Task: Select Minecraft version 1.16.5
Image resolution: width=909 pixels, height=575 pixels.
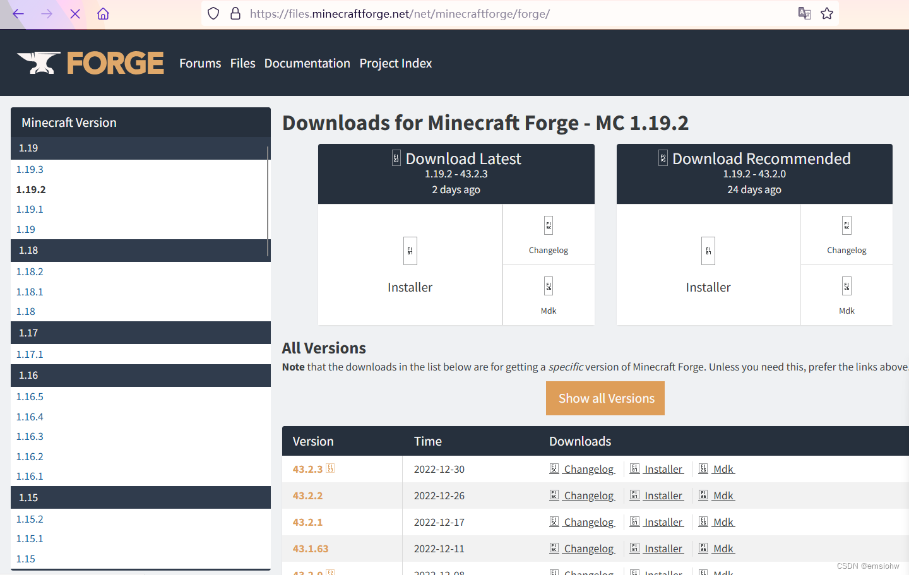Action: (30, 396)
